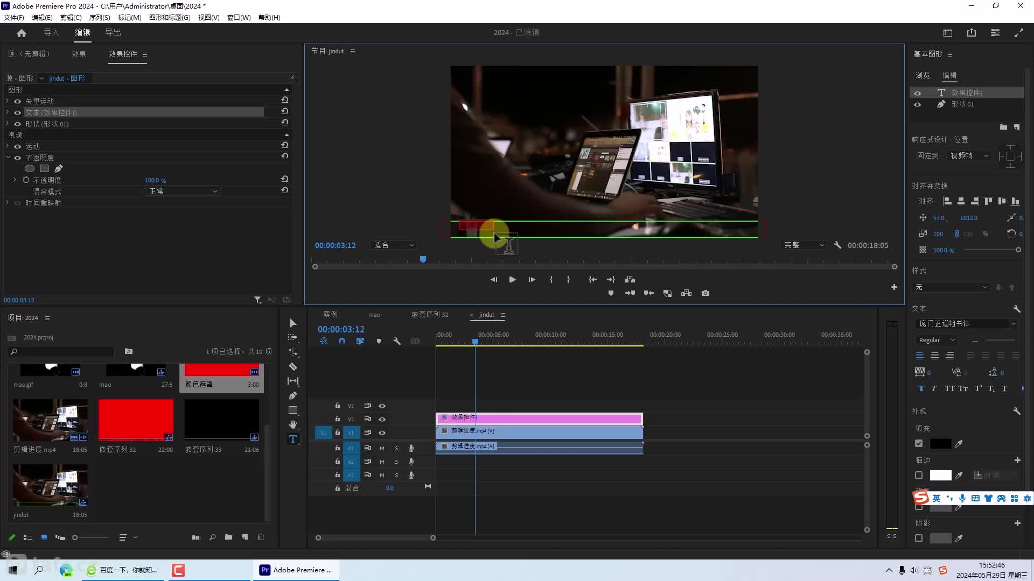The width and height of the screenshot is (1034, 581).
Task: Step forward one frame
Action: click(532, 279)
